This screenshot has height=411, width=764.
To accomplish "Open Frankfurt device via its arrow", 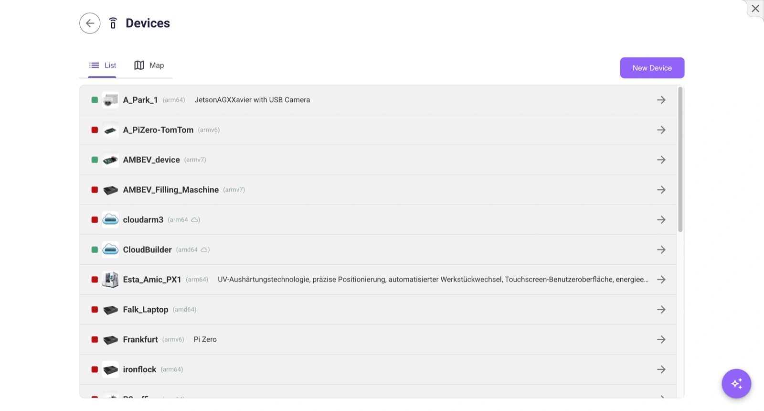I will coord(661,339).
